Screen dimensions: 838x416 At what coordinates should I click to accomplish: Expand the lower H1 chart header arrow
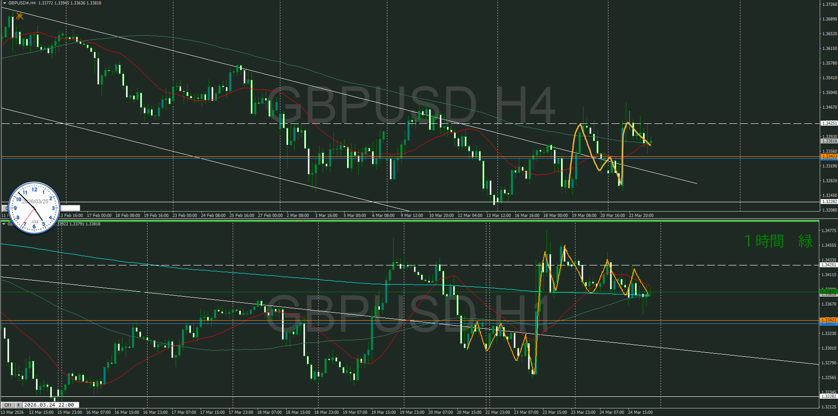pos(4,224)
